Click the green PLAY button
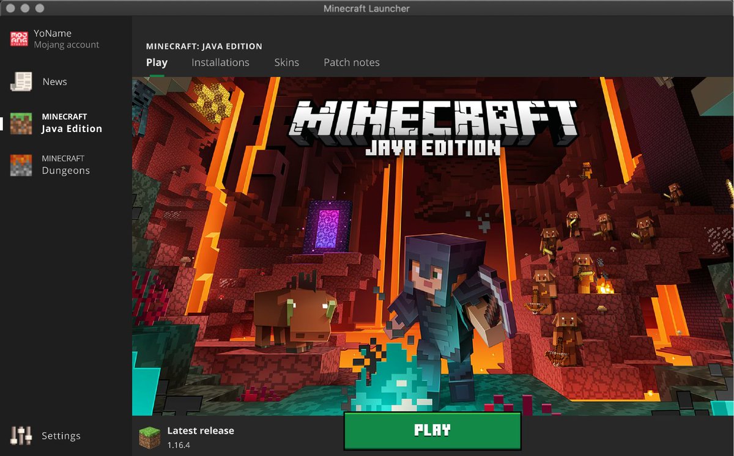Screen dimensions: 734x456 coord(432,430)
